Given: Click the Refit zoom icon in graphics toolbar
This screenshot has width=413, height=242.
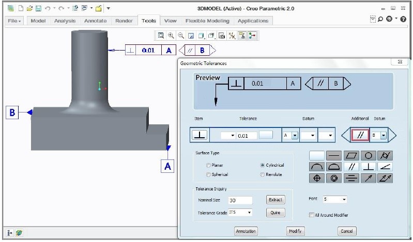Looking at the screenshot, I should click(161, 36).
